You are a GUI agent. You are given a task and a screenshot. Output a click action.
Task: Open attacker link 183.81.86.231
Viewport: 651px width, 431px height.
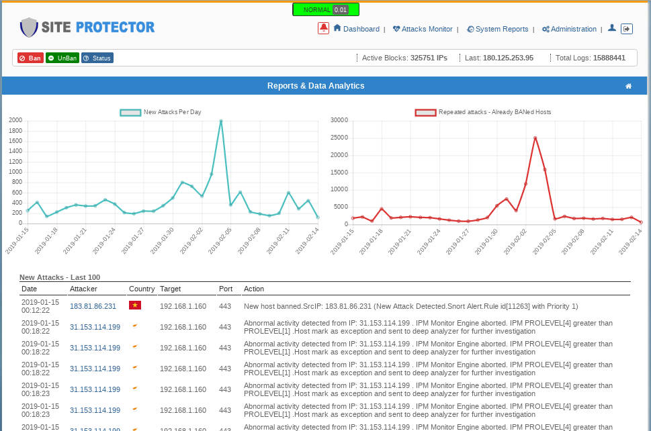coord(93,306)
